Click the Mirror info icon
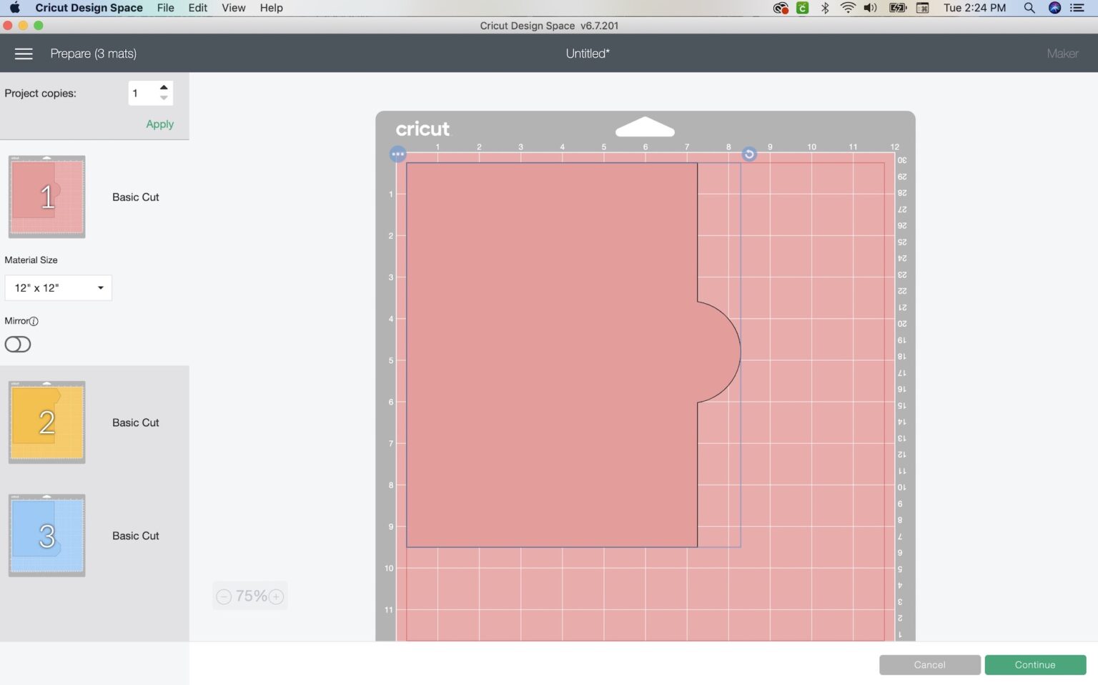Viewport: 1098px width, 685px height. (34, 321)
